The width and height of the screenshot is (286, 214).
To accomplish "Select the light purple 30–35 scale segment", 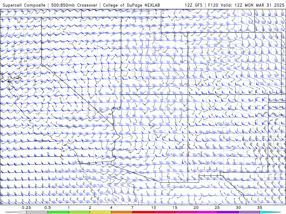I will coord(249,212).
